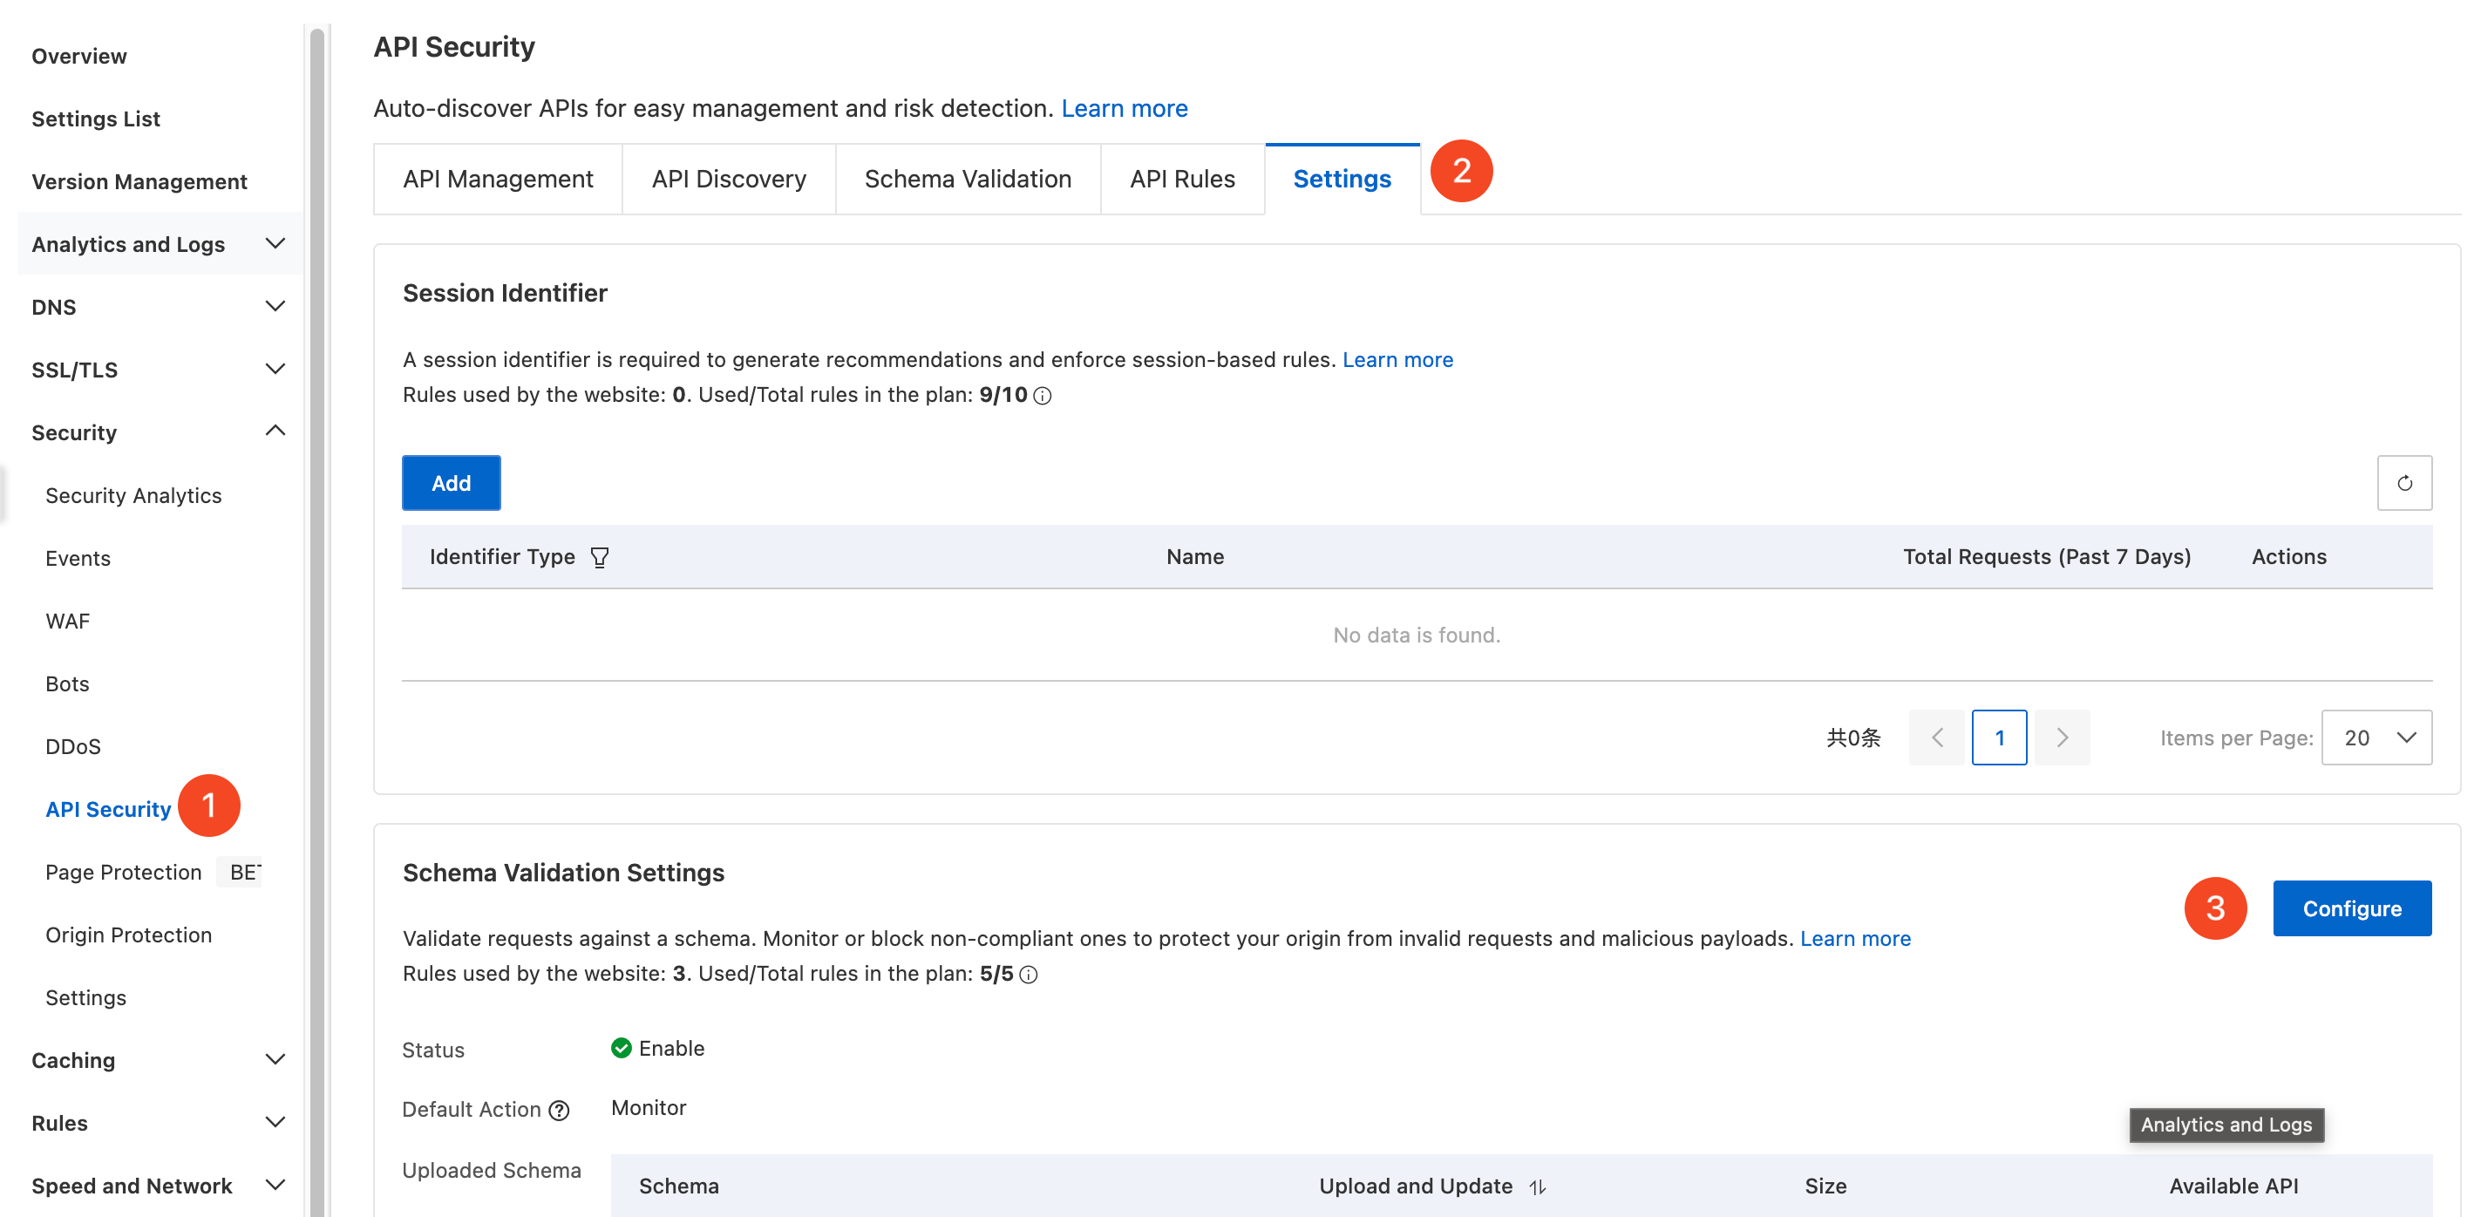Image resolution: width=2481 pixels, height=1217 pixels.
Task: Click the Add session identifier button
Action: click(451, 483)
